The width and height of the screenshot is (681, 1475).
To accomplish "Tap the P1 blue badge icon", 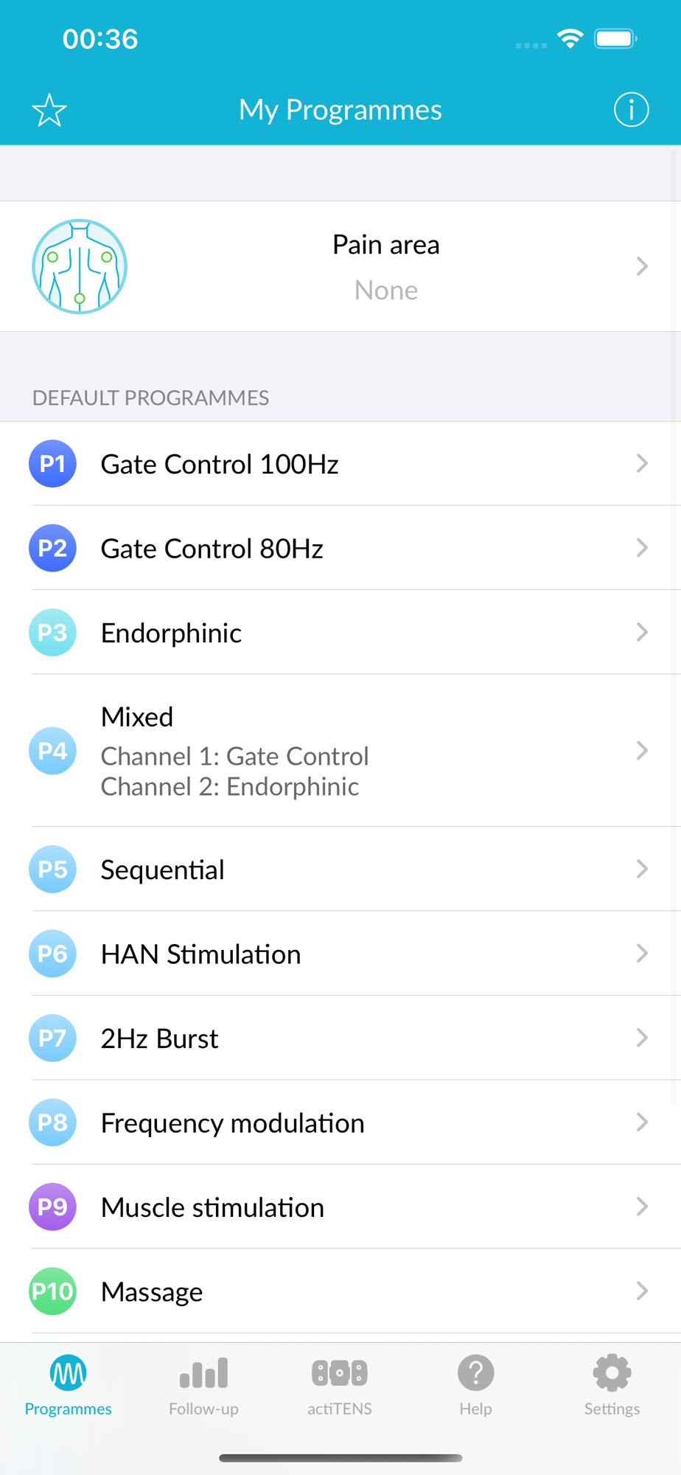I will tap(52, 464).
